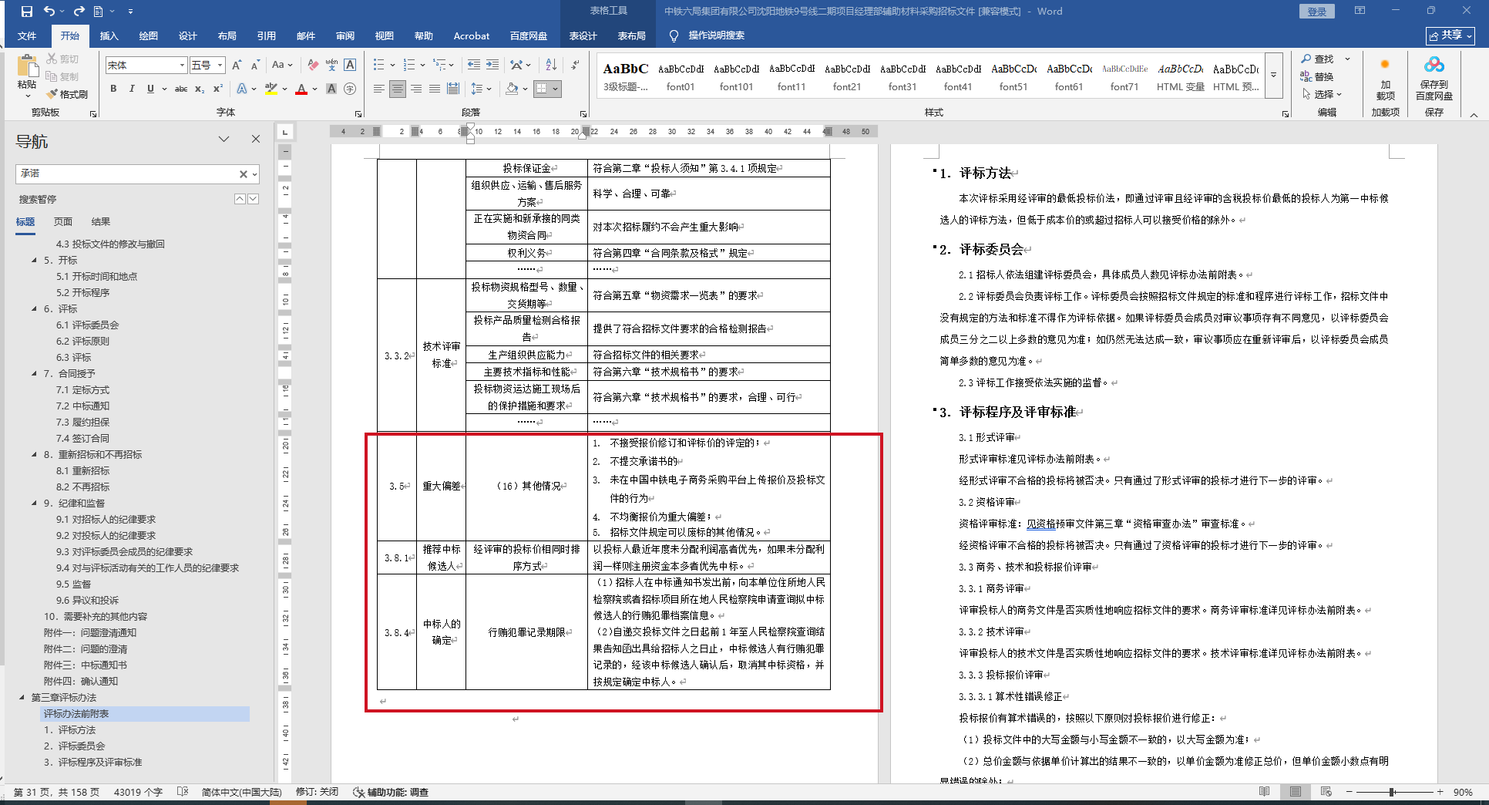Screen dimensions: 1489x805
Task: Switch to Web Layout view in status bar
Action: (1326, 792)
